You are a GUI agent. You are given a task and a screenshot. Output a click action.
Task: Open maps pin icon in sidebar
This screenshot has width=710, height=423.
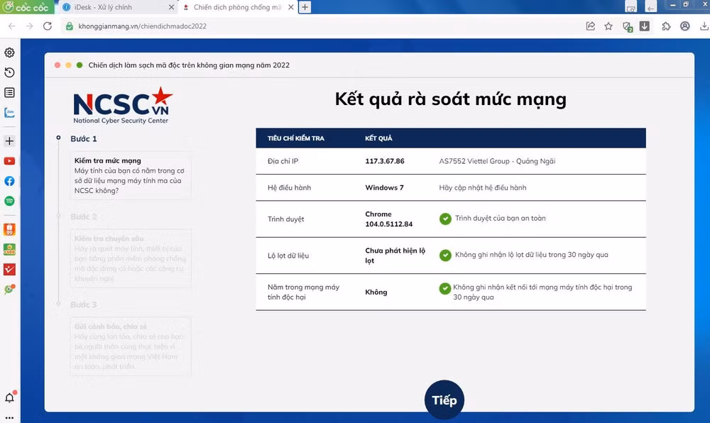coord(9,290)
